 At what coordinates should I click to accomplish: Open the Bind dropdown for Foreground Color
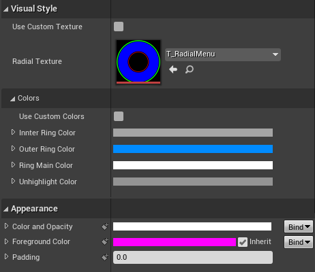(x=299, y=242)
